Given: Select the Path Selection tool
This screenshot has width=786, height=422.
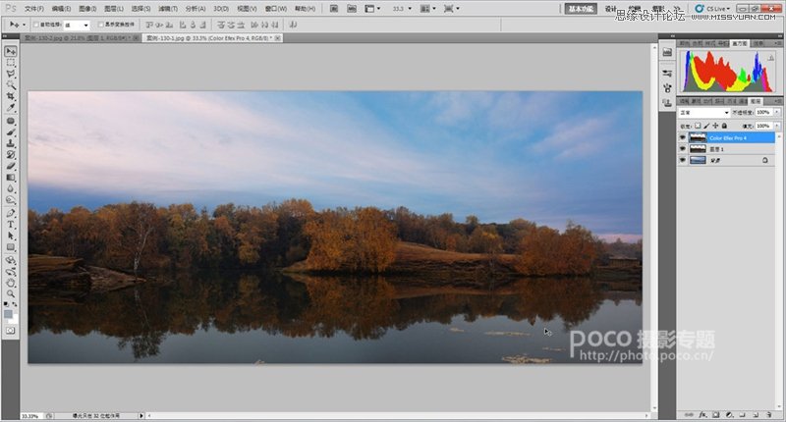Looking at the screenshot, I should point(11,236).
